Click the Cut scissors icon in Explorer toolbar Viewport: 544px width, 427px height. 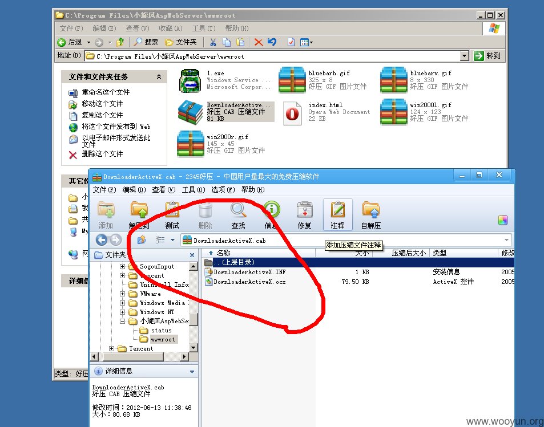(x=213, y=42)
